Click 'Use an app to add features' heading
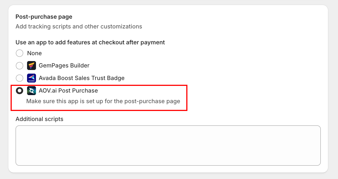 click(90, 42)
